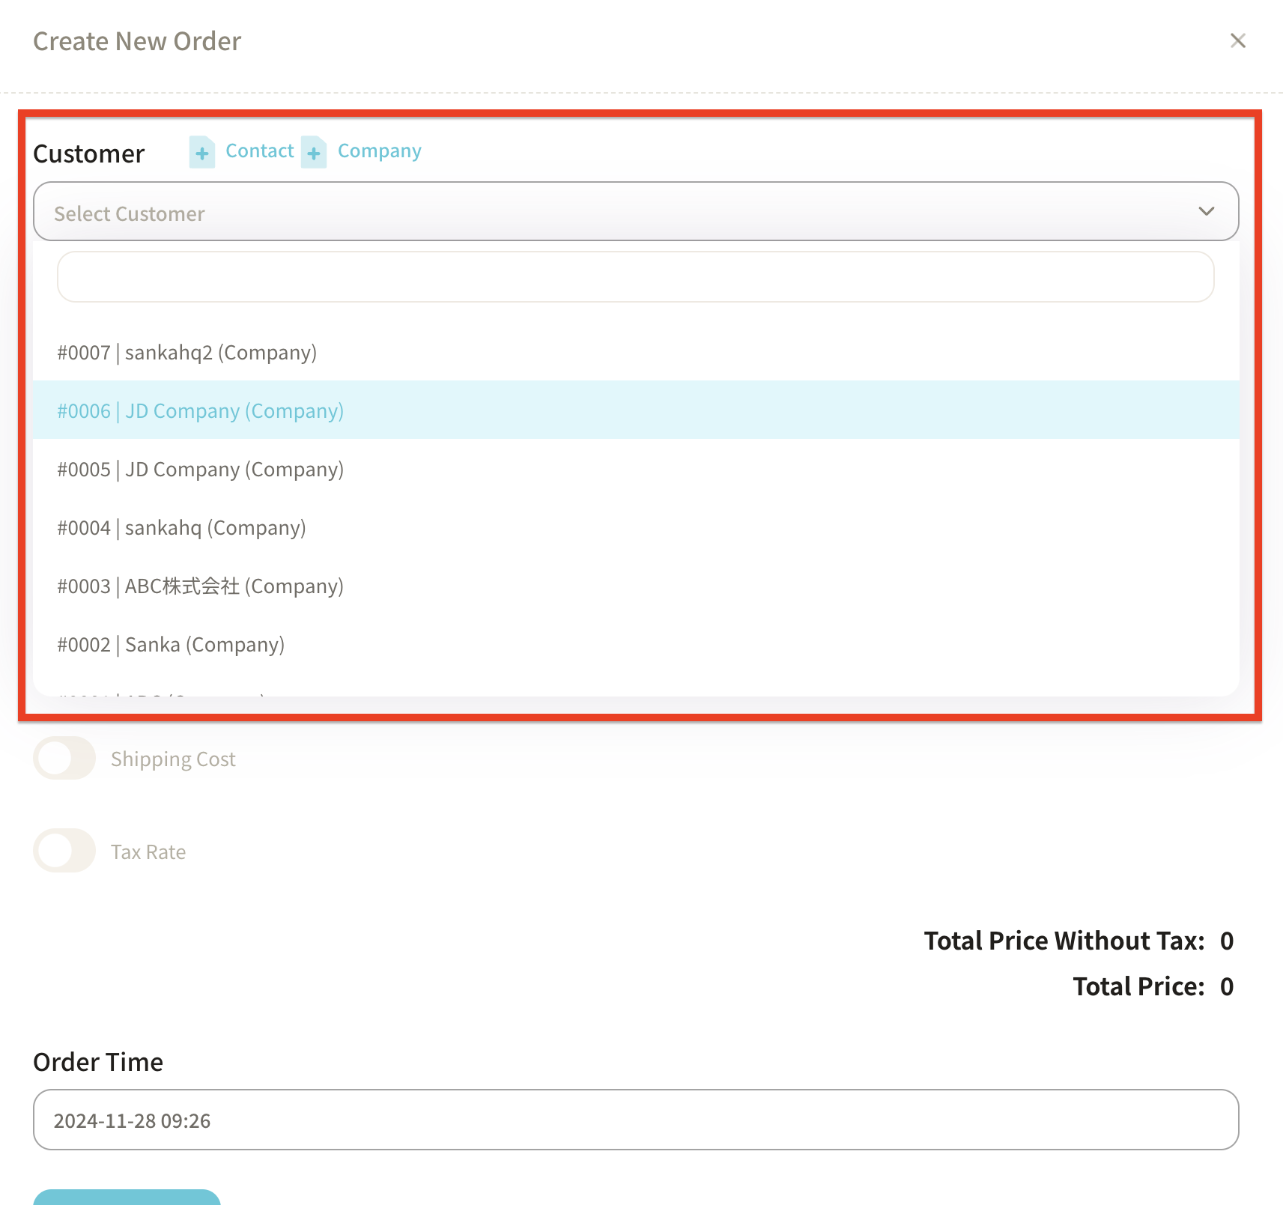Open the add Contact link
The image size is (1283, 1205).
[x=259, y=151]
